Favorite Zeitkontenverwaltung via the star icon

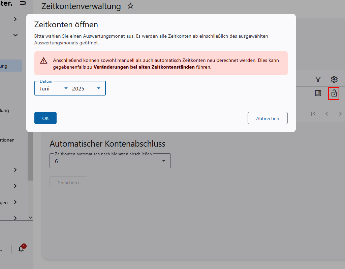click(130, 6)
